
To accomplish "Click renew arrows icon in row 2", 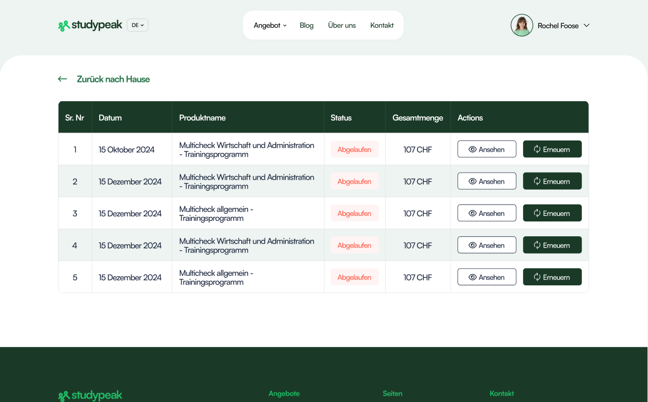I will click(x=537, y=181).
